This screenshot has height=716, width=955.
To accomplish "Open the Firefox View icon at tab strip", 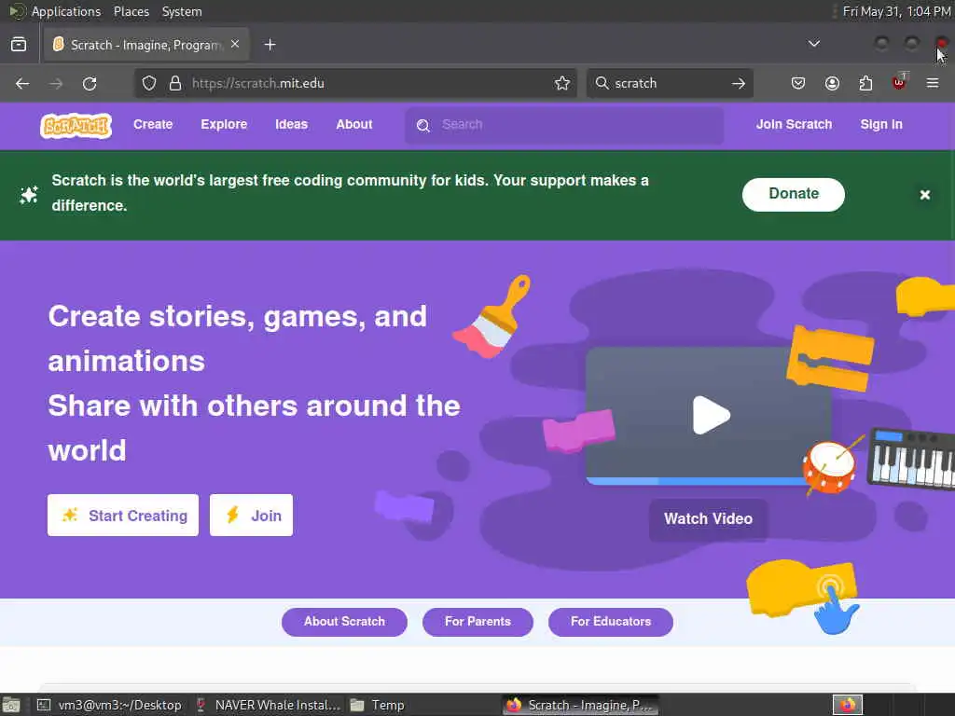I will pyautogui.click(x=19, y=45).
